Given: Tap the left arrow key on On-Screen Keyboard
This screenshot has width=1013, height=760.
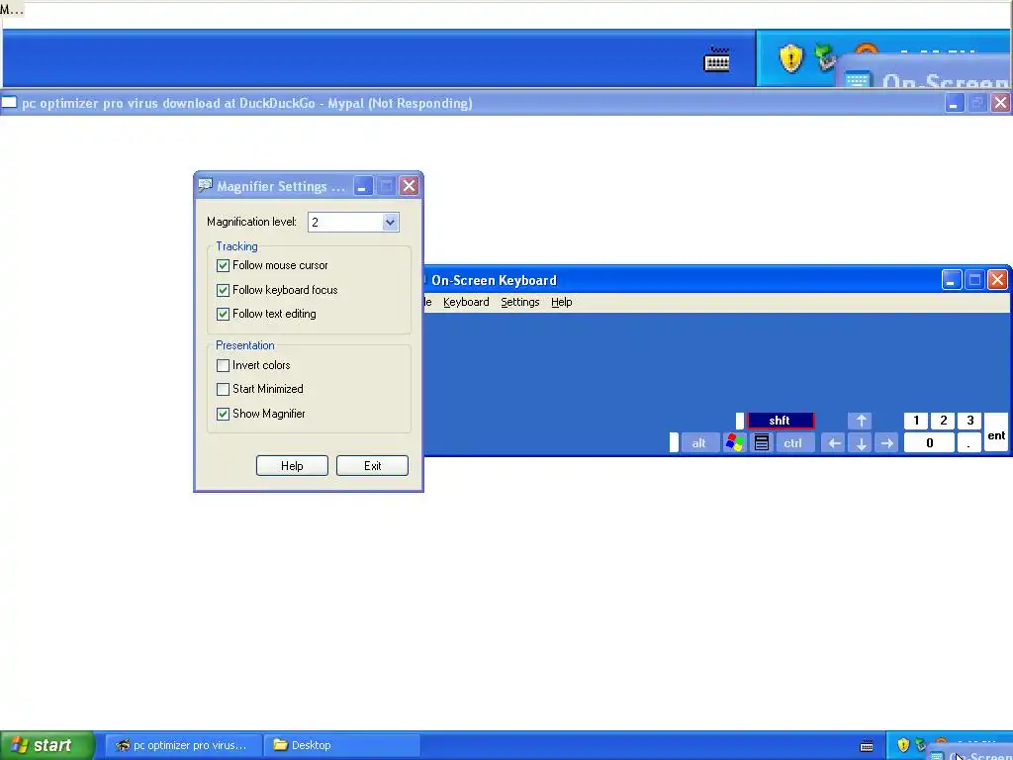Looking at the screenshot, I should click(x=834, y=443).
